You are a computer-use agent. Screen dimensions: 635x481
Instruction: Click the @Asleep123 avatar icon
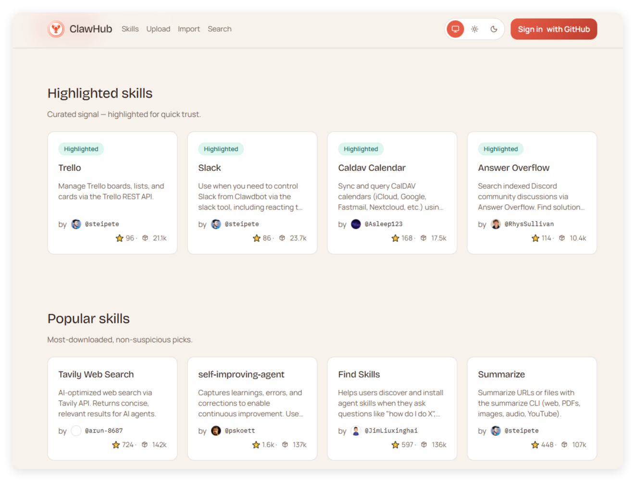point(356,224)
